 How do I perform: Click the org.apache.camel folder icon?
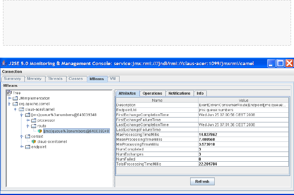click(15, 104)
